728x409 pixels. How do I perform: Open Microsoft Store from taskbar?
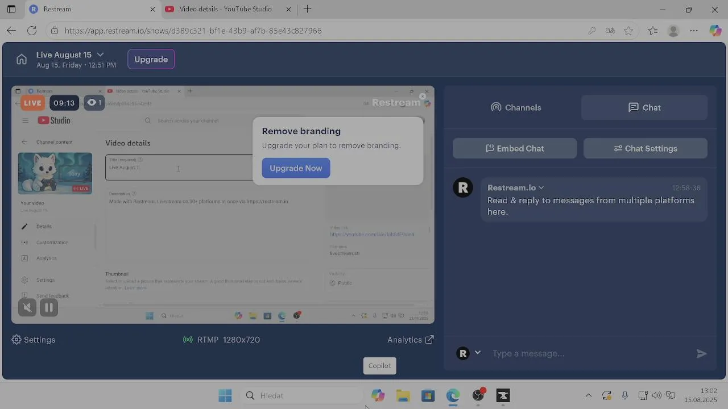tap(428, 395)
